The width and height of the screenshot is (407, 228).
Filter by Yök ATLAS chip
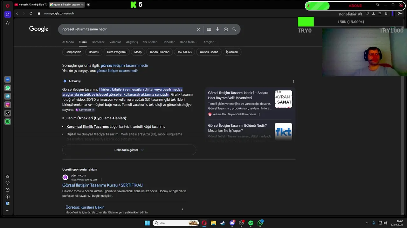[184, 52]
